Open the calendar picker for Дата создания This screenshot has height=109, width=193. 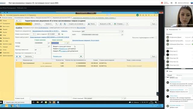click(x=59, y=34)
